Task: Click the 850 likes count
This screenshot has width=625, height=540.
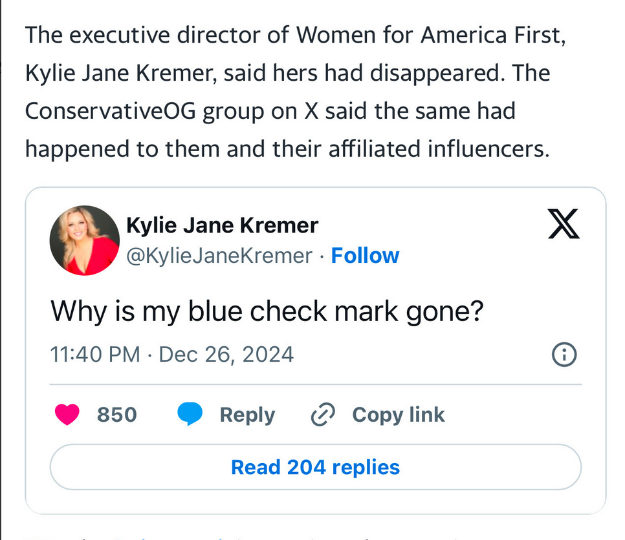Action: tap(117, 415)
